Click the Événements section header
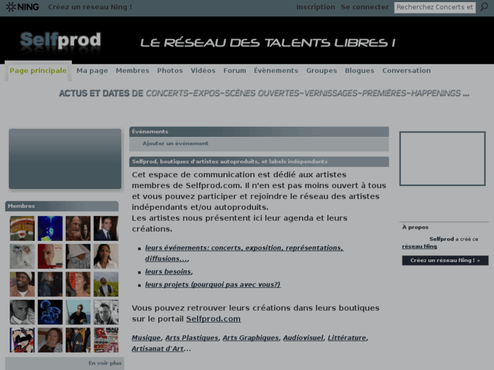This screenshot has height=370, width=494. pos(259,132)
